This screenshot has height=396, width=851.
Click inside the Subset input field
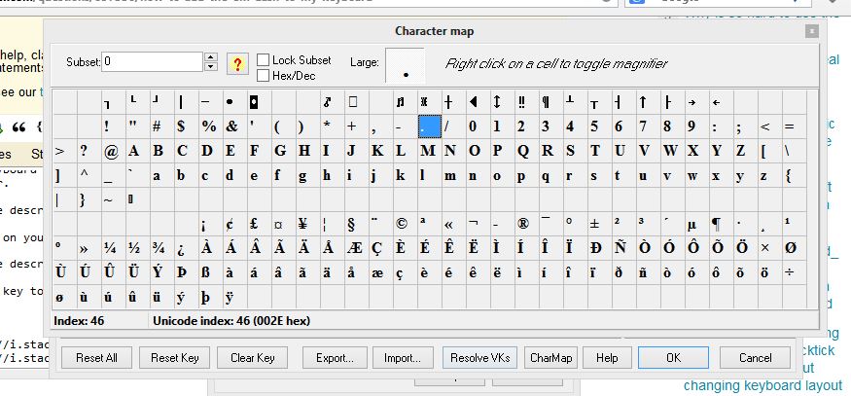coord(152,63)
